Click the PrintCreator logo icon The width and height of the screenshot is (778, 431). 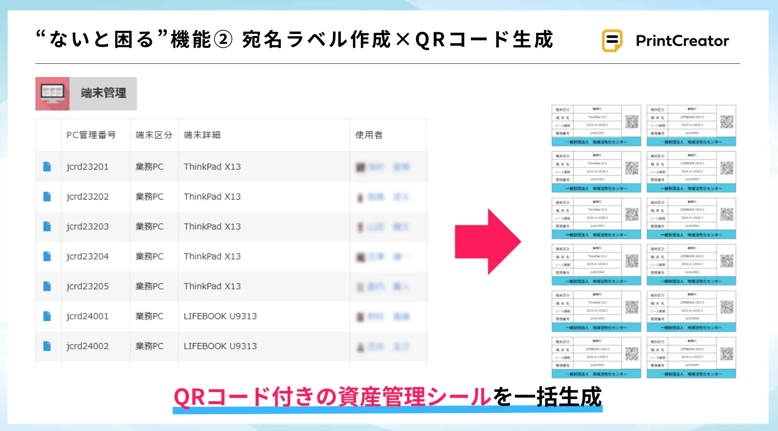coord(612,41)
